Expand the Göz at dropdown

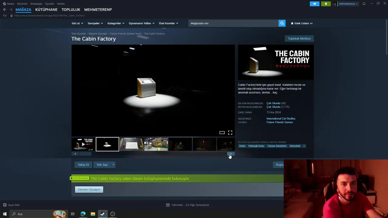tap(77, 23)
